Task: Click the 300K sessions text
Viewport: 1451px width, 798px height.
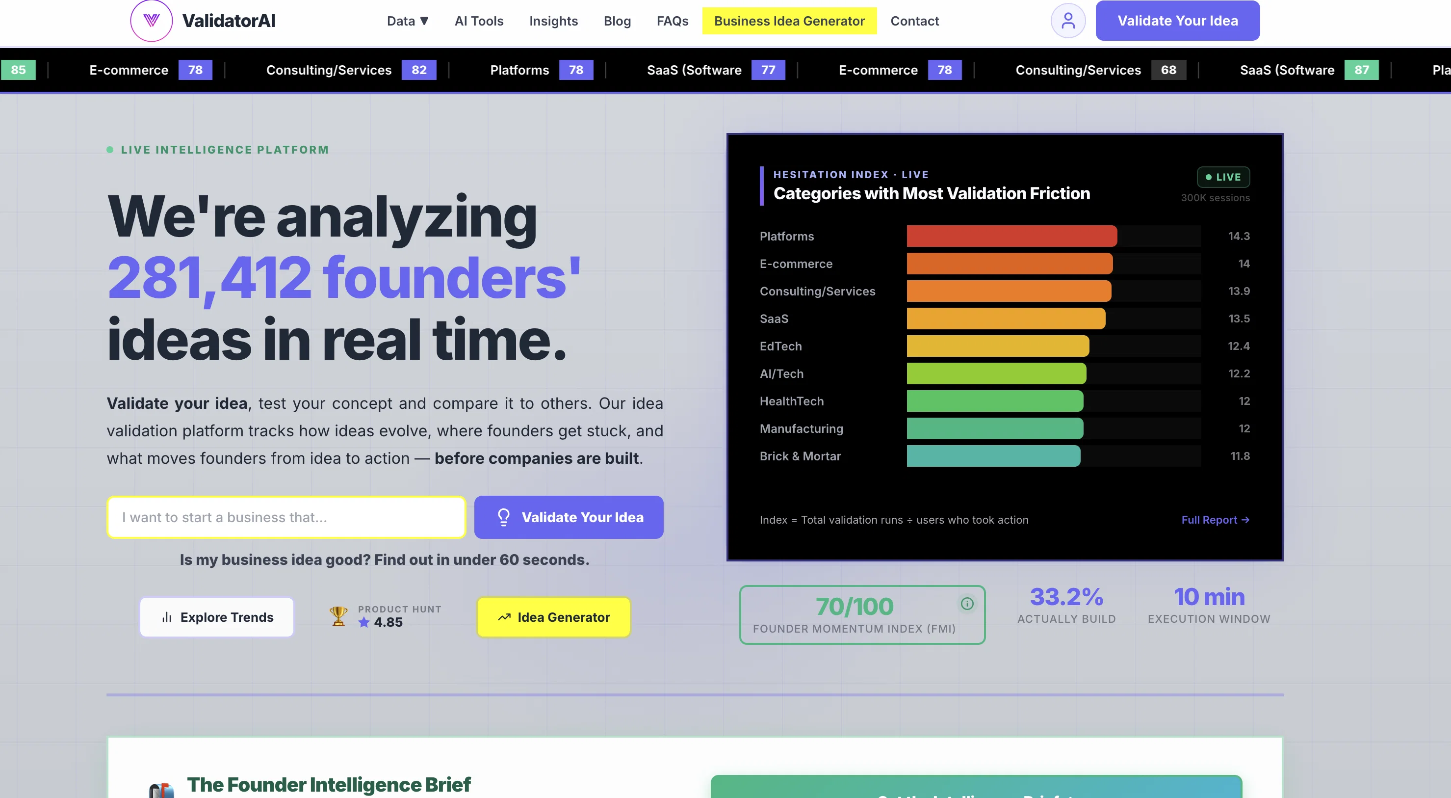Action: (1215, 198)
